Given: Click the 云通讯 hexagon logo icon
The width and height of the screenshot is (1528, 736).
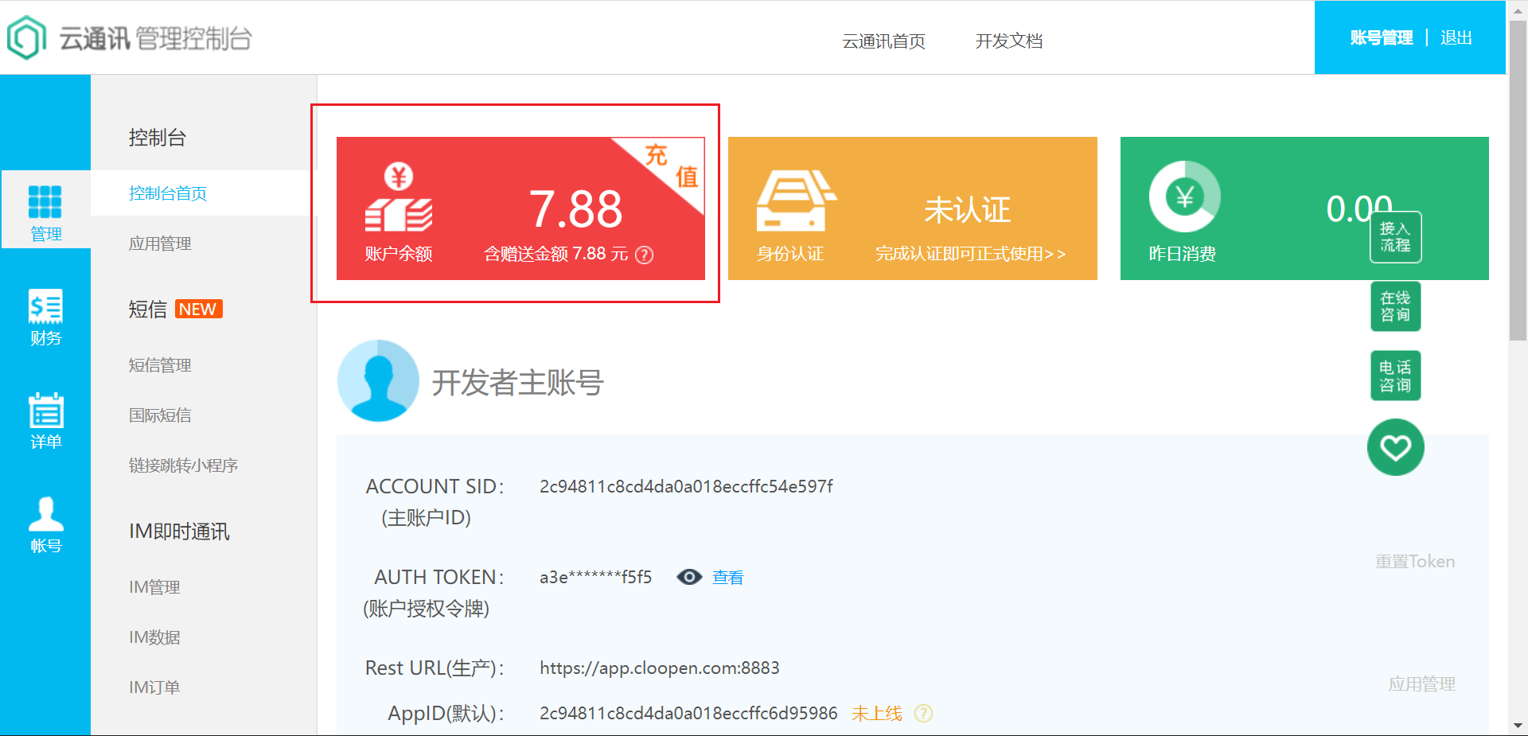Looking at the screenshot, I should (26, 37).
